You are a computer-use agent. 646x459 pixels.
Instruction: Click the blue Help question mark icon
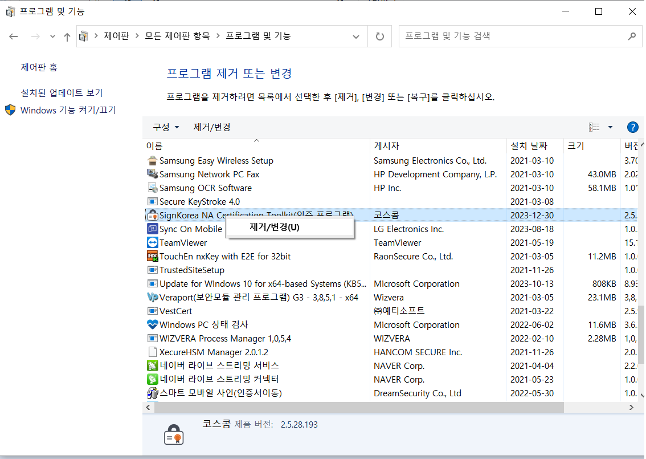pos(632,127)
